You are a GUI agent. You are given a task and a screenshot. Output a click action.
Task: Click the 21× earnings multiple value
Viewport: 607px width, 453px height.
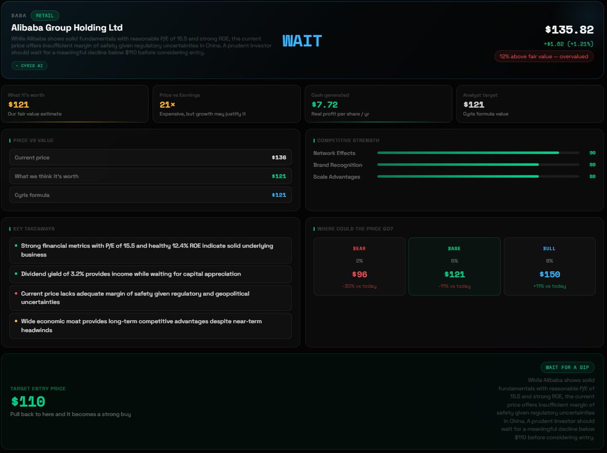click(x=167, y=105)
